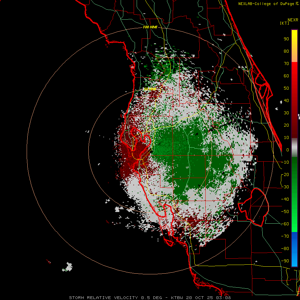The width and height of the screenshot is (300, 300).
Task: Click the positive 90 knot scale label
Action: click(286, 39)
